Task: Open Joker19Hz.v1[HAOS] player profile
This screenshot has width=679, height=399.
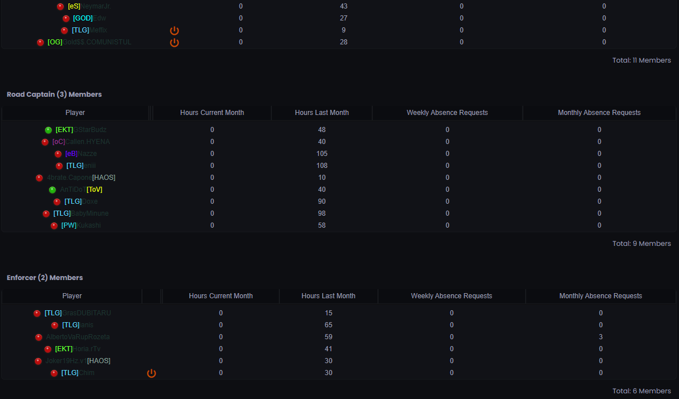Action: pyautogui.click(x=78, y=361)
